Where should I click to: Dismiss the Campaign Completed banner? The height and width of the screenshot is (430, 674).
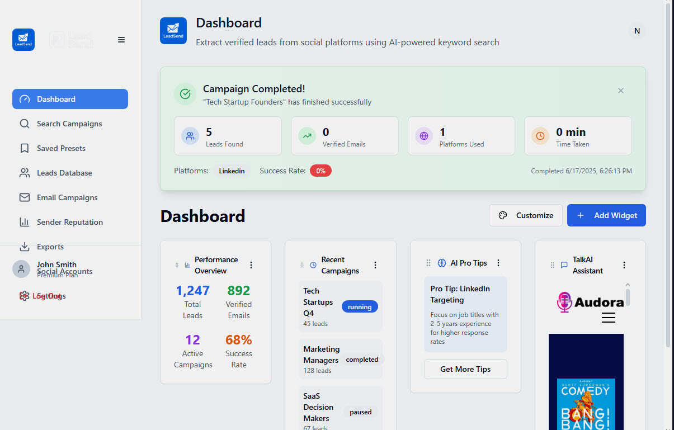click(x=621, y=91)
